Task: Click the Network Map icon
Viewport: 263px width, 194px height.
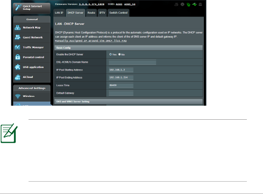Action: tap(18, 28)
